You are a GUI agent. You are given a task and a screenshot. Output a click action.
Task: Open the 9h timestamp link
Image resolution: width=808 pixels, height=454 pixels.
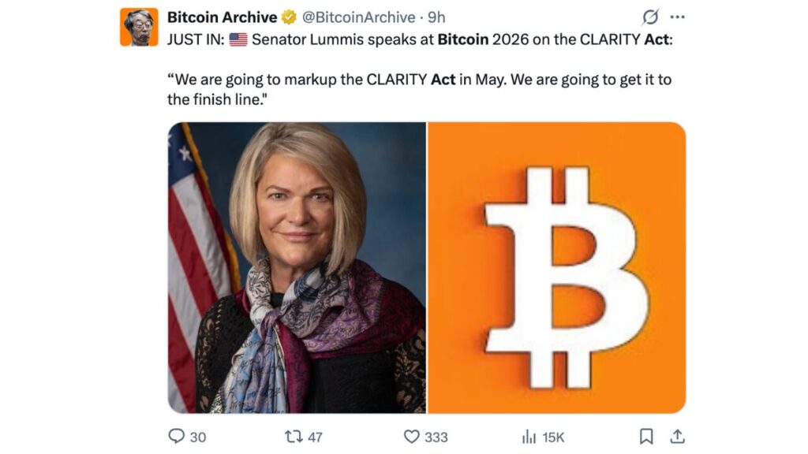(x=436, y=17)
